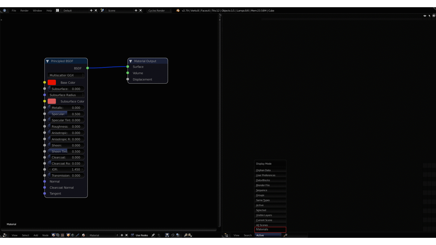
Task: Choose Blender File display mode
Action: [270, 185]
